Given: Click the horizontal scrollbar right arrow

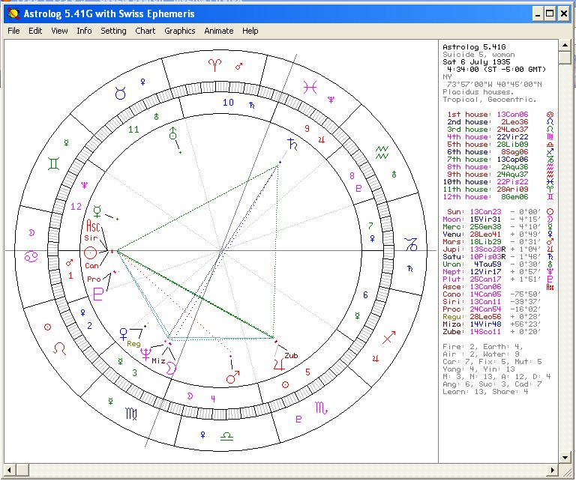Looking at the screenshot, I should point(553,470).
